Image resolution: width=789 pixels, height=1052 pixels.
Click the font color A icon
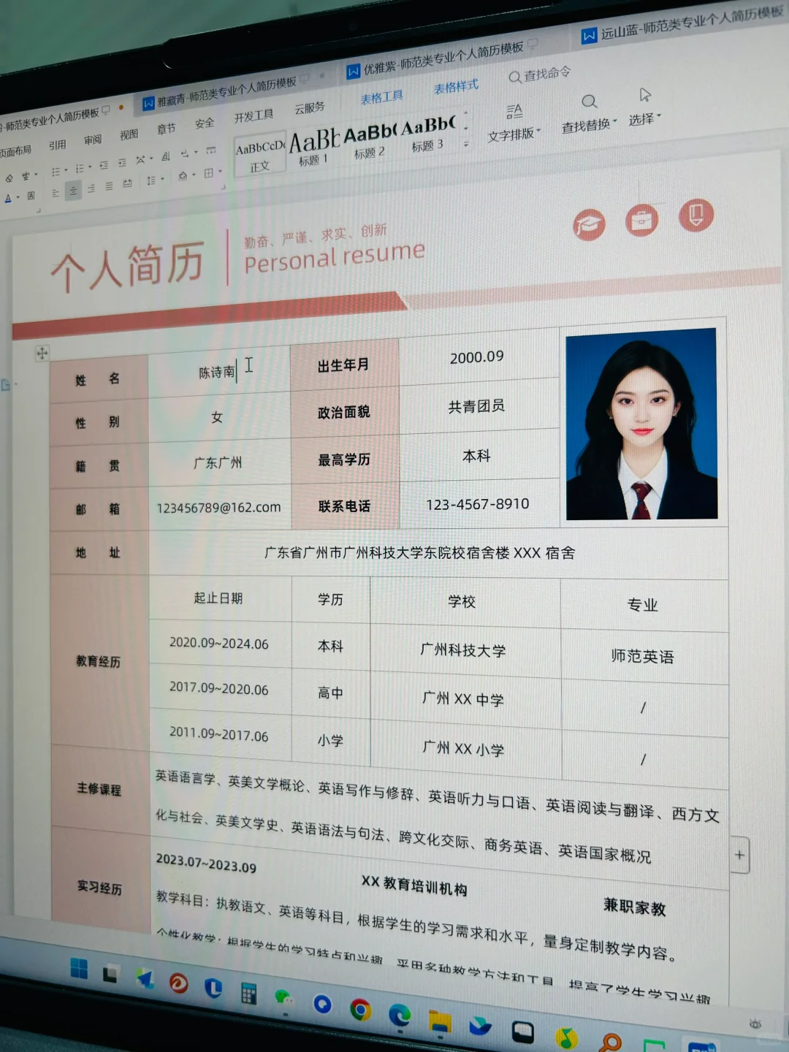(x=8, y=198)
